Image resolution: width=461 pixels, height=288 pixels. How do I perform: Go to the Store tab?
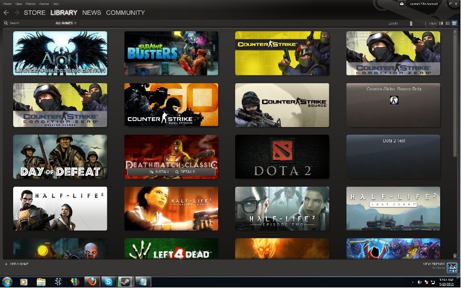pos(35,13)
